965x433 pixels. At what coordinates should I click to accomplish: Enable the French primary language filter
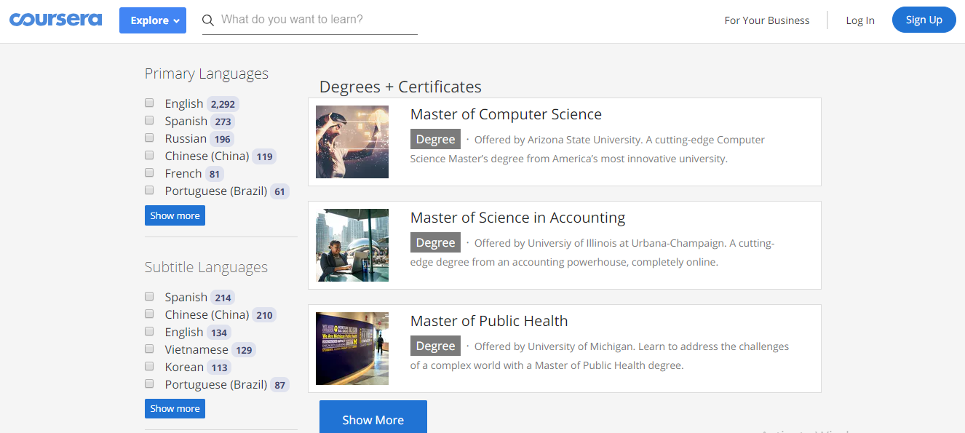(x=149, y=172)
